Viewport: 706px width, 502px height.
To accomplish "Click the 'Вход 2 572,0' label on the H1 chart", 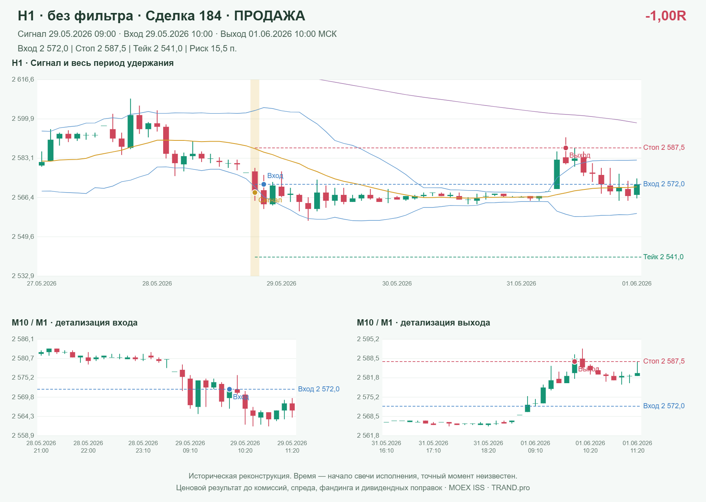I will [664, 184].
